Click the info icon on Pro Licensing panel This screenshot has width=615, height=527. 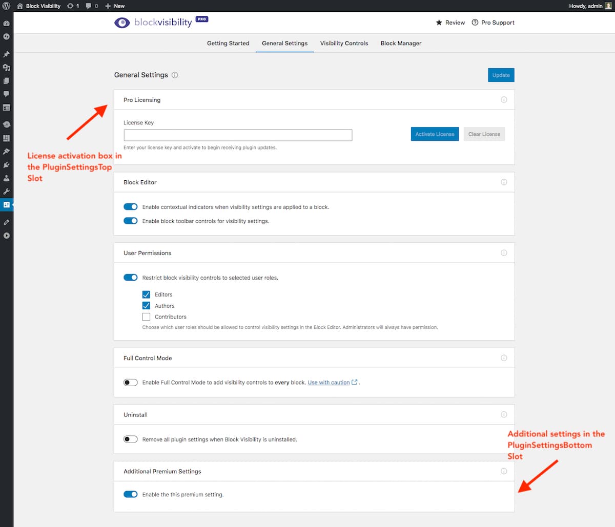[x=504, y=100]
